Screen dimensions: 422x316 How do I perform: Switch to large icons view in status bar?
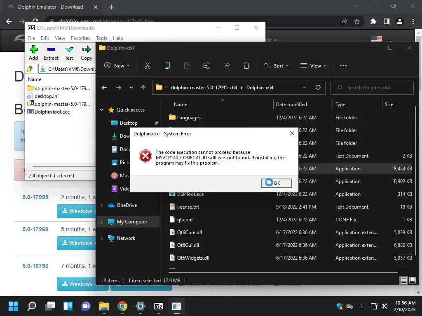point(412,281)
